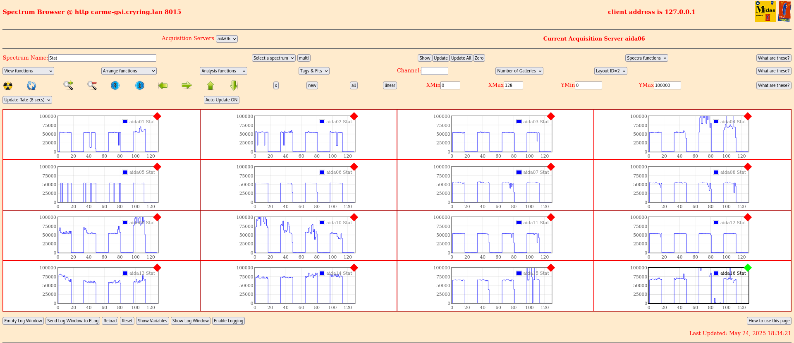Click the green up arrow icon

click(x=210, y=86)
